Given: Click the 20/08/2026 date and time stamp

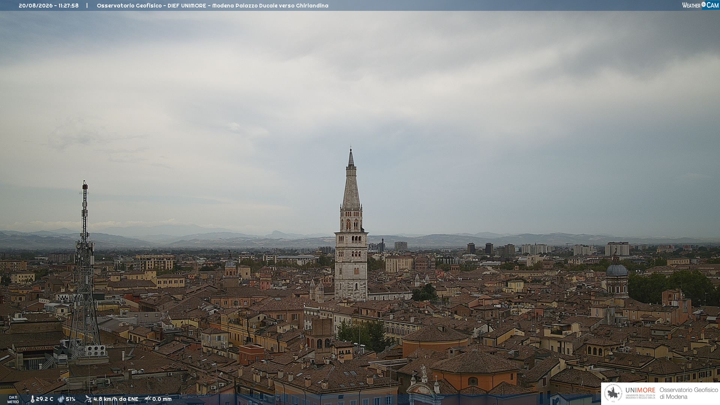Looking at the screenshot, I should pyautogui.click(x=49, y=6).
